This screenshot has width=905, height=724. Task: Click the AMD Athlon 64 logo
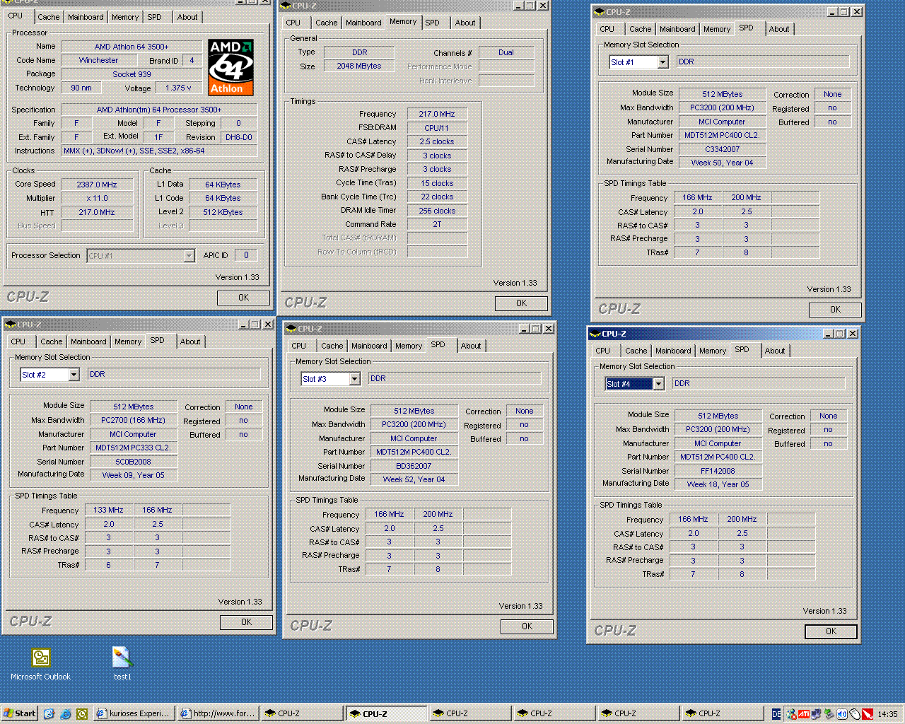tap(230, 67)
